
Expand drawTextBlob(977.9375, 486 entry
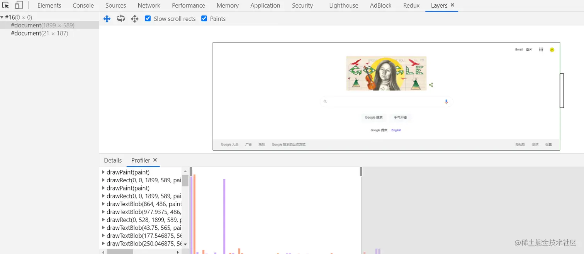[x=103, y=212]
